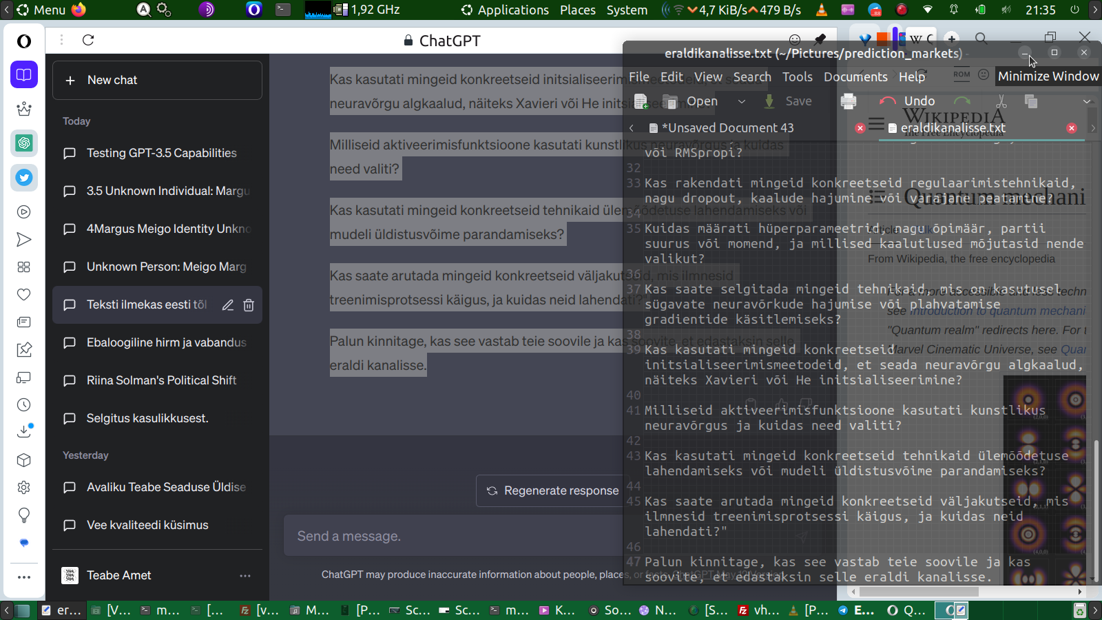
Task: Open the File menu in text editor
Action: click(x=639, y=77)
